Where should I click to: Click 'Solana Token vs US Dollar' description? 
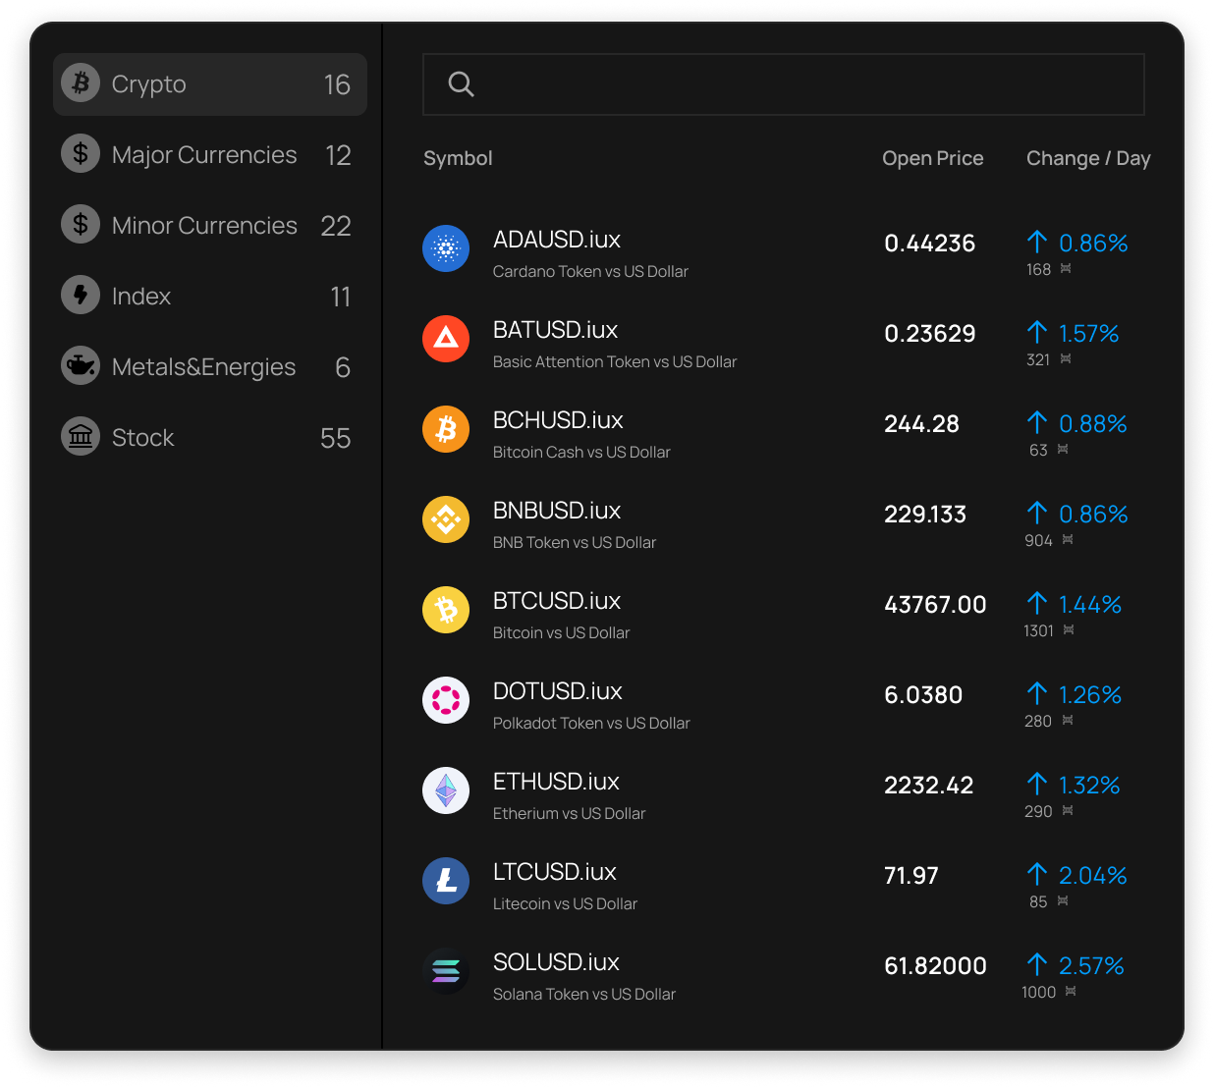click(x=584, y=994)
